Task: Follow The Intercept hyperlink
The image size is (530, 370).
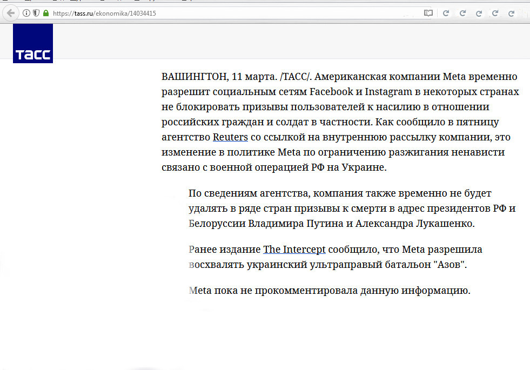Action: coord(294,250)
